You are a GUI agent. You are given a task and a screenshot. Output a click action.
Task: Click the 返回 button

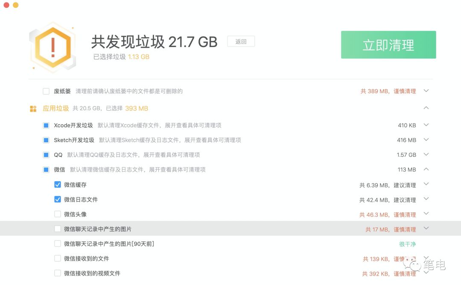point(241,41)
